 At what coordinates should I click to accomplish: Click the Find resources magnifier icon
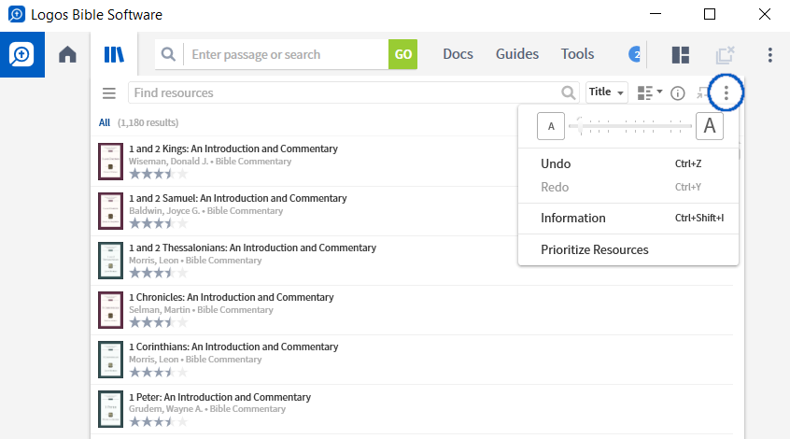568,92
